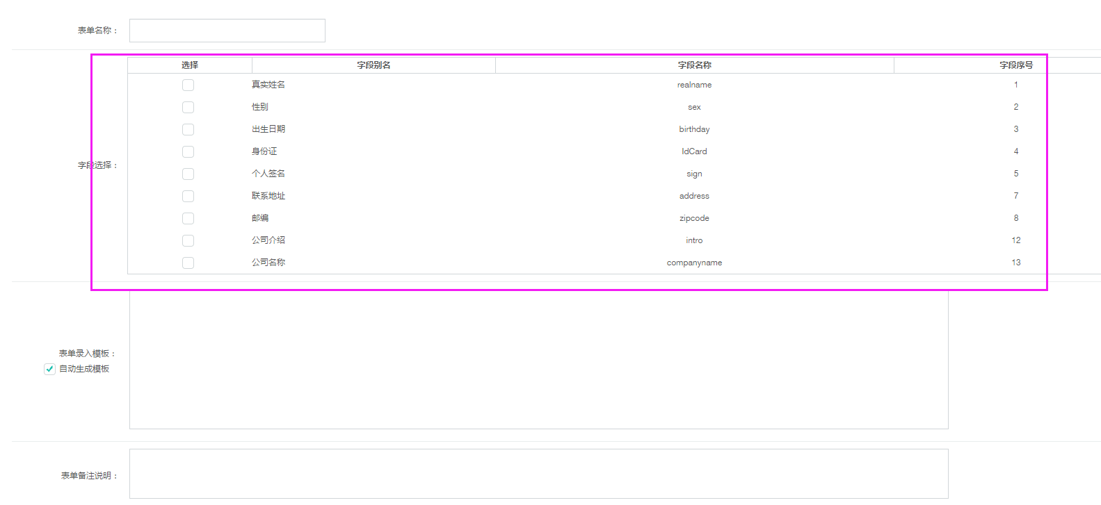The height and width of the screenshot is (505, 1101).
Task: Click the 字段序号 column header
Action: [1015, 65]
